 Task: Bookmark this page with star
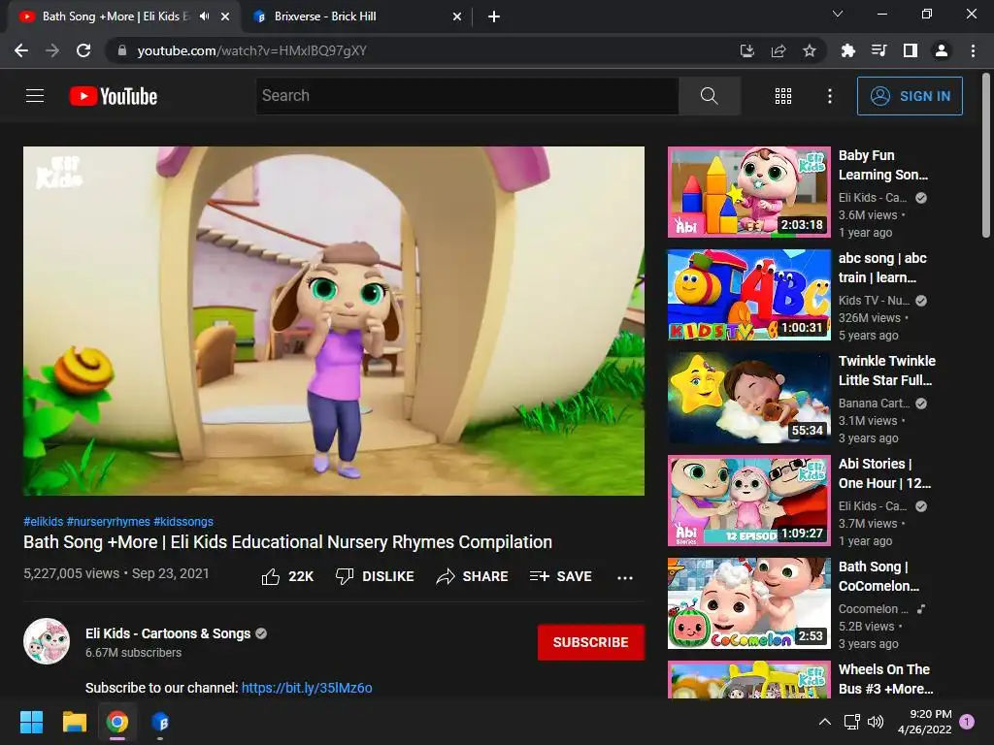810,50
